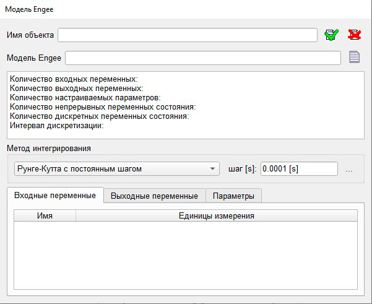
Task: Click the Единицы измерения column header
Action: (217, 215)
